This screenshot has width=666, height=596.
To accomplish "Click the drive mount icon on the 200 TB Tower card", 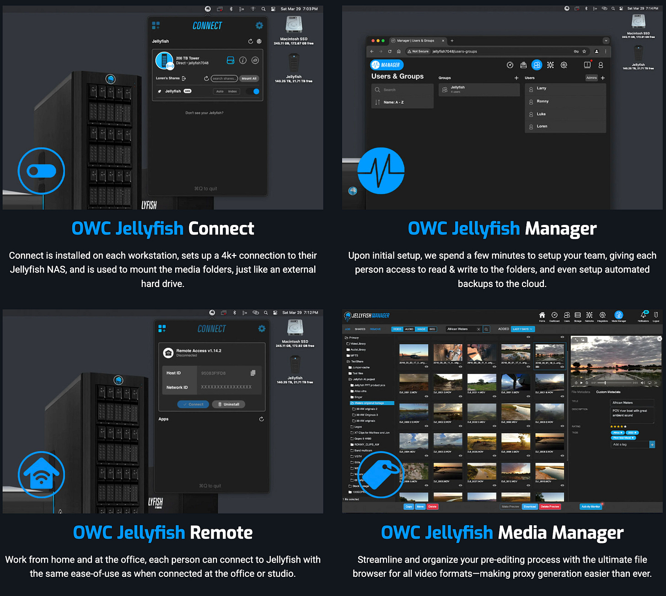I will [x=231, y=60].
